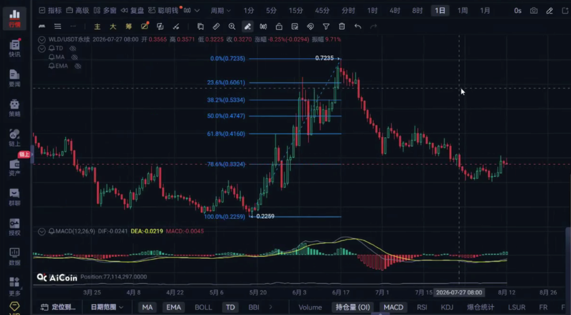The width and height of the screenshot is (571, 315).
Task: Select the magnifier zoom tool in toolbar
Action: point(232,26)
